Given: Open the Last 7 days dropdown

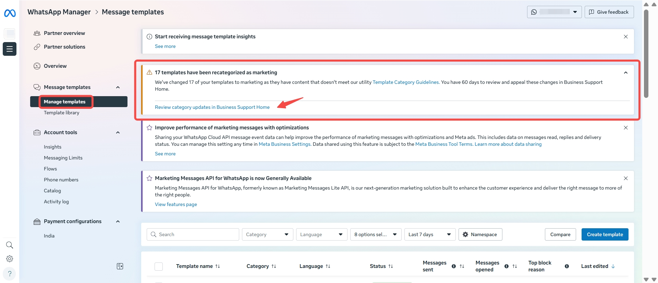Looking at the screenshot, I should click(430, 234).
